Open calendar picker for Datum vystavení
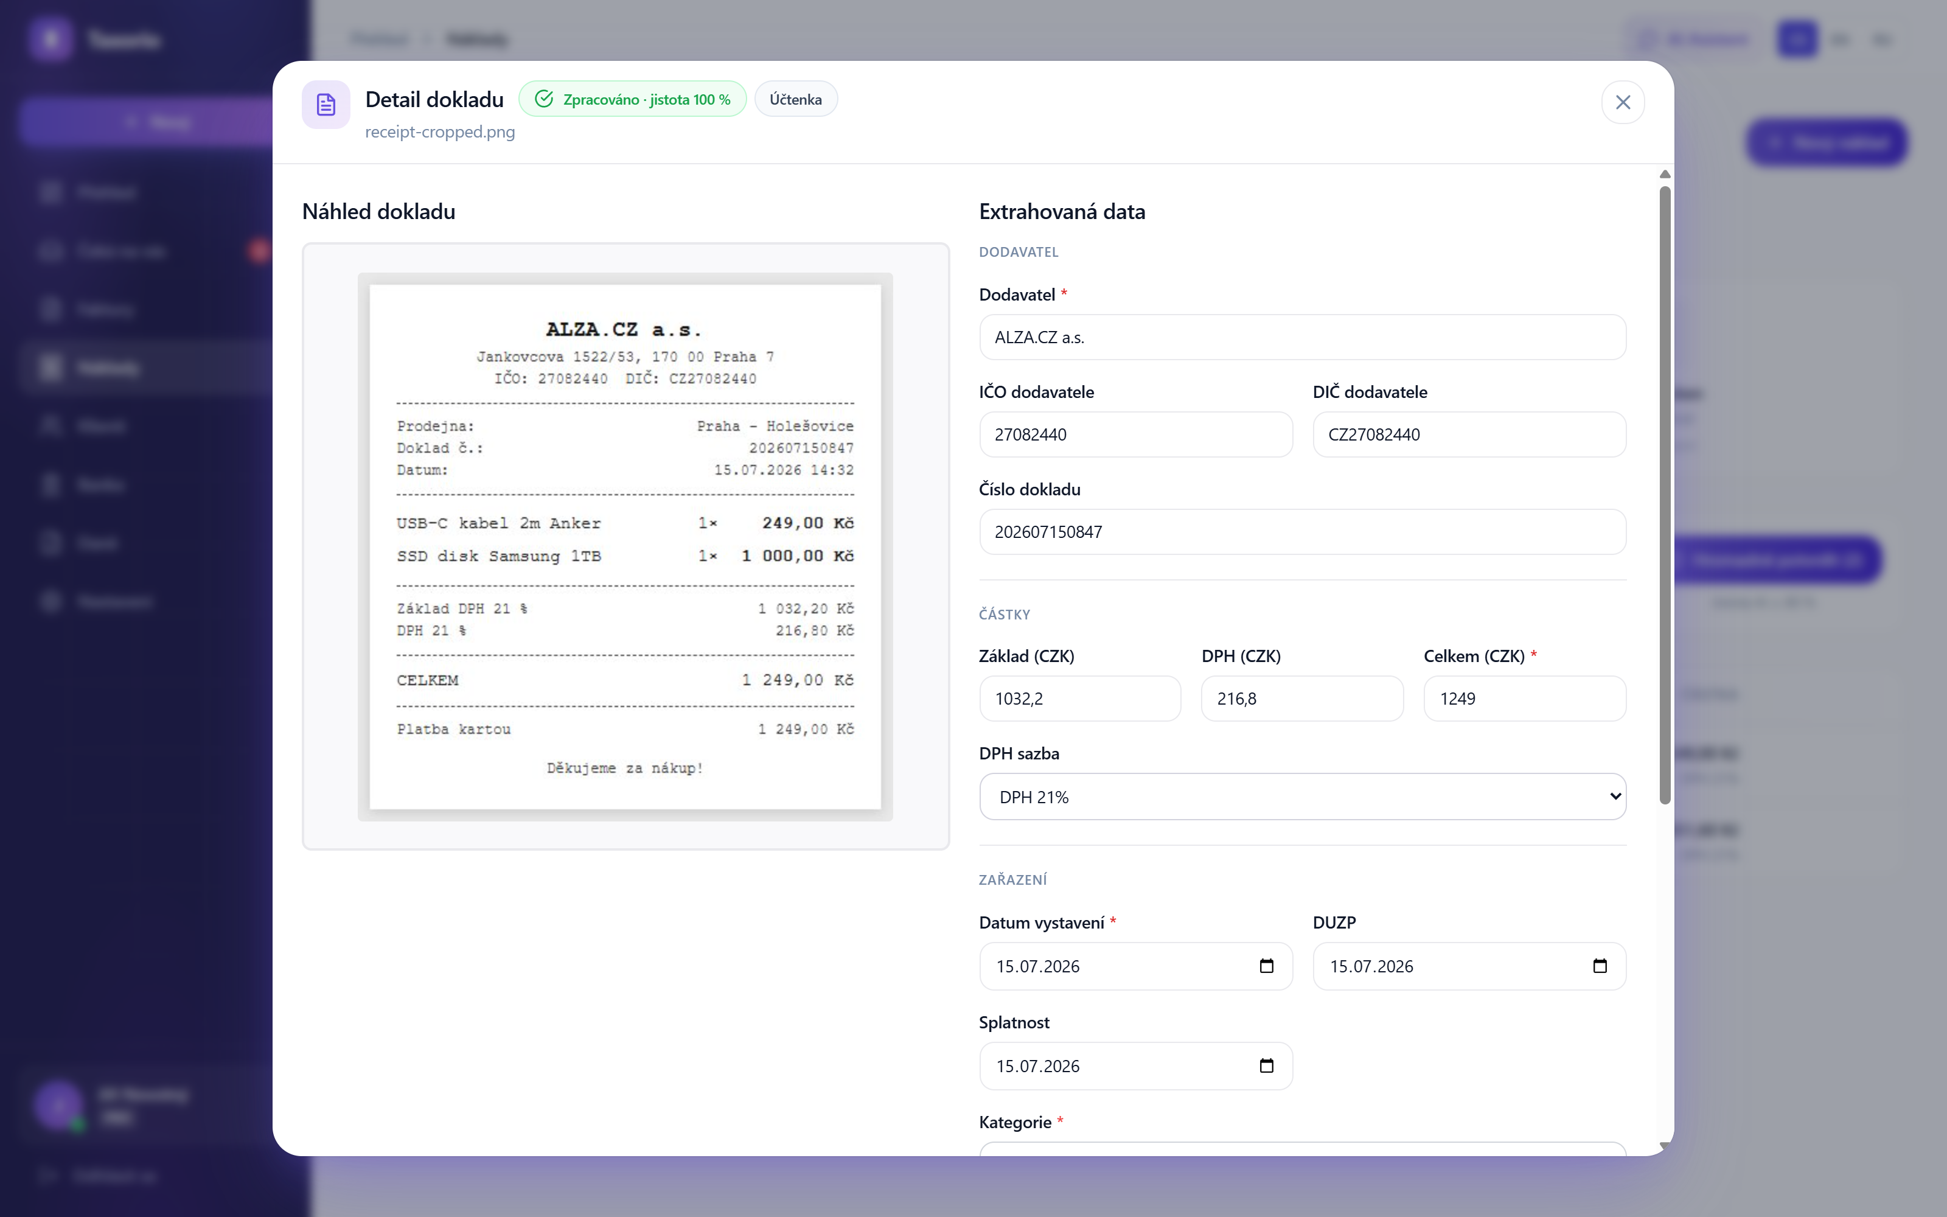 (x=1266, y=966)
